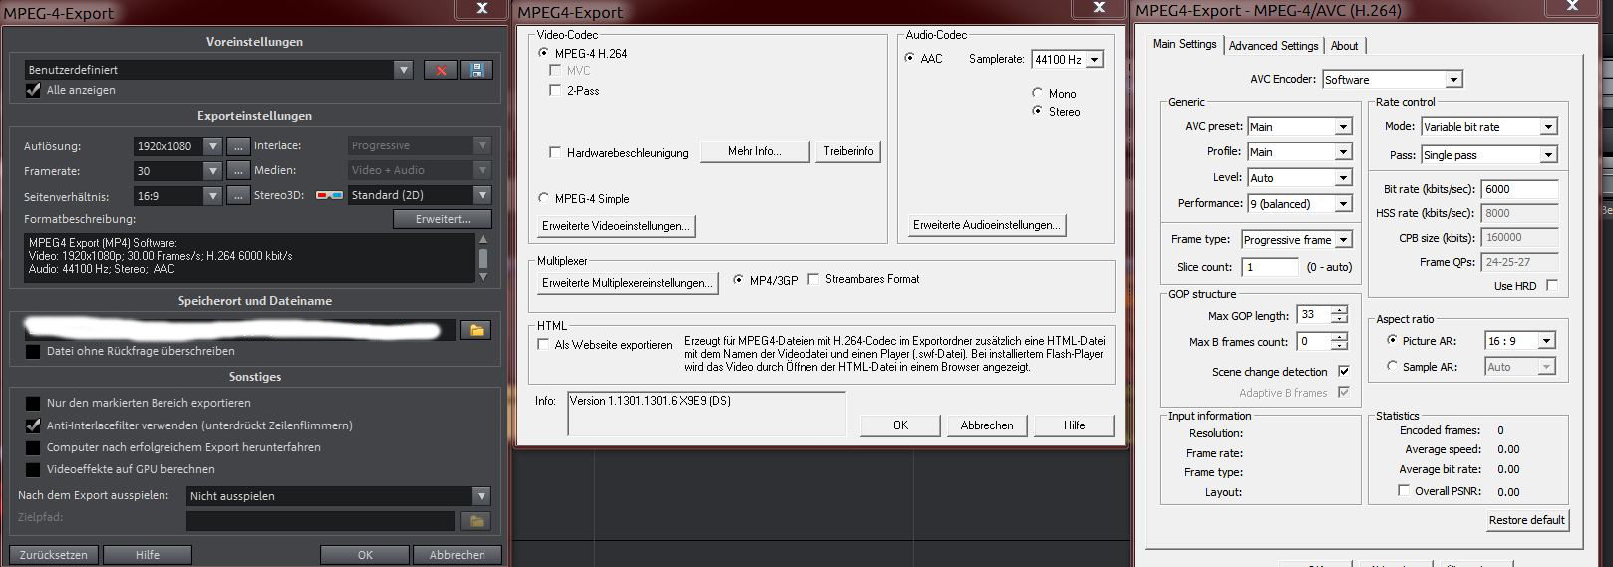1613x567 pixels.
Task: Click the Bit rate 6000 input field
Action: click(1519, 189)
